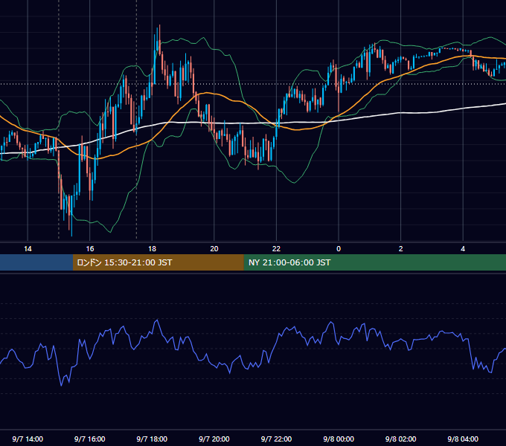Click the 9/8 02:00 time label
The height and width of the screenshot is (446, 506).
(401, 439)
